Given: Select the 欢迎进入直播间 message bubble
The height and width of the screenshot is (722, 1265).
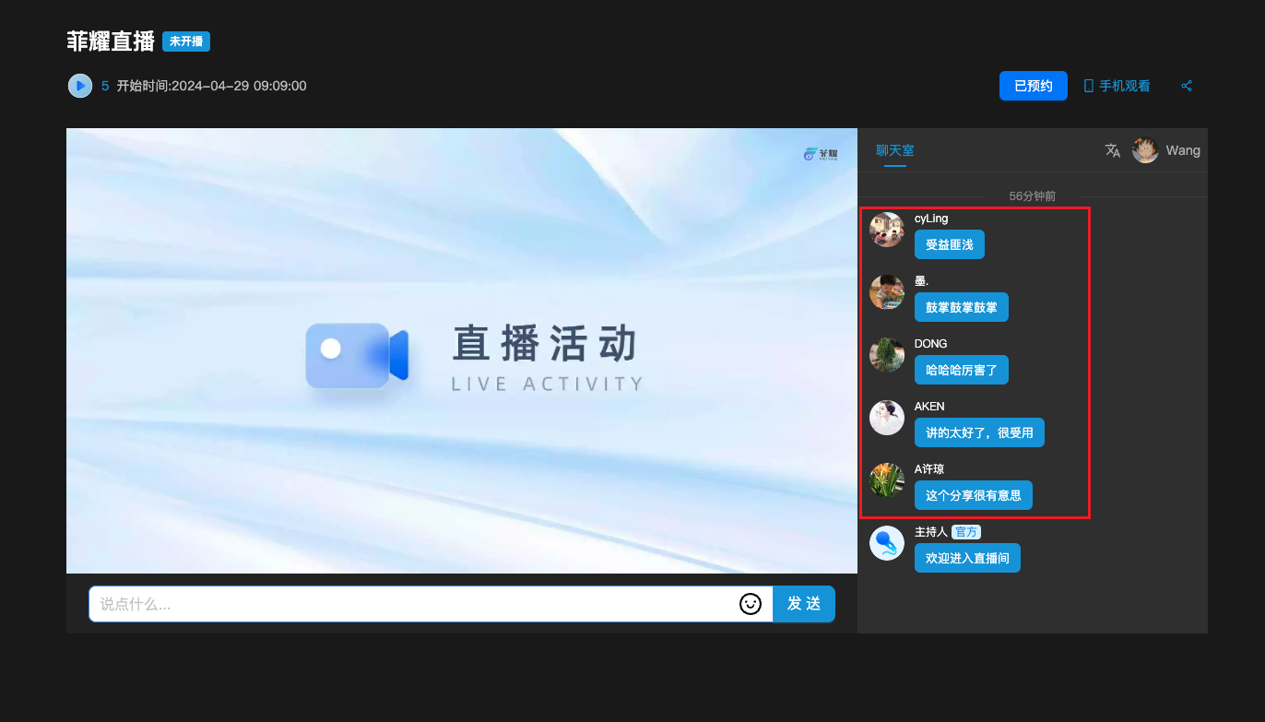Looking at the screenshot, I should pos(967,558).
